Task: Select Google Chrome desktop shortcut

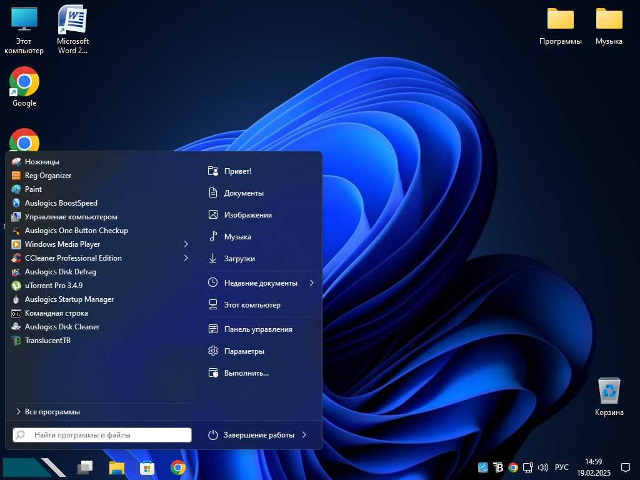Action: (x=24, y=87)
